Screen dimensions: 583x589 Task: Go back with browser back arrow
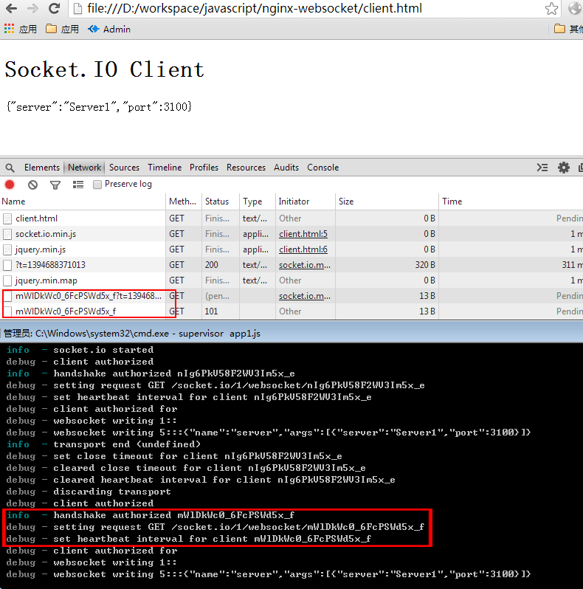point(11,8)
